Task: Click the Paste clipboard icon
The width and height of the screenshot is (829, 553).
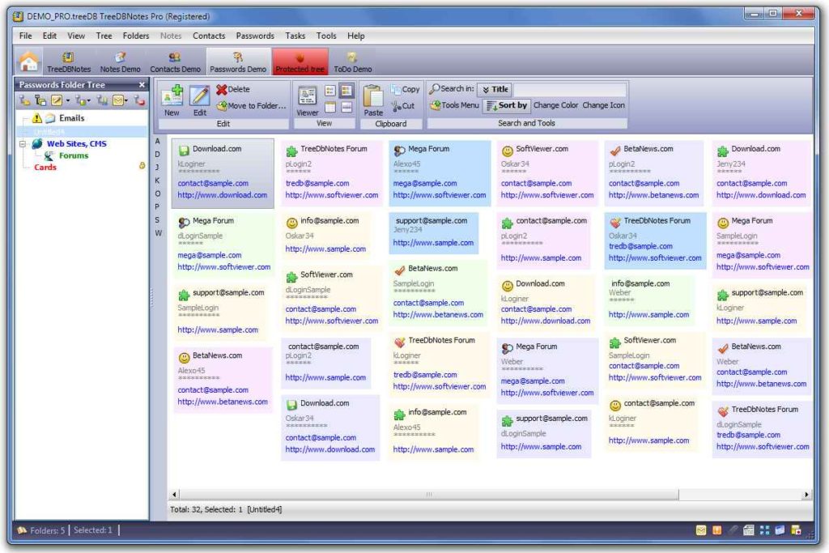Action: [372, 96]
